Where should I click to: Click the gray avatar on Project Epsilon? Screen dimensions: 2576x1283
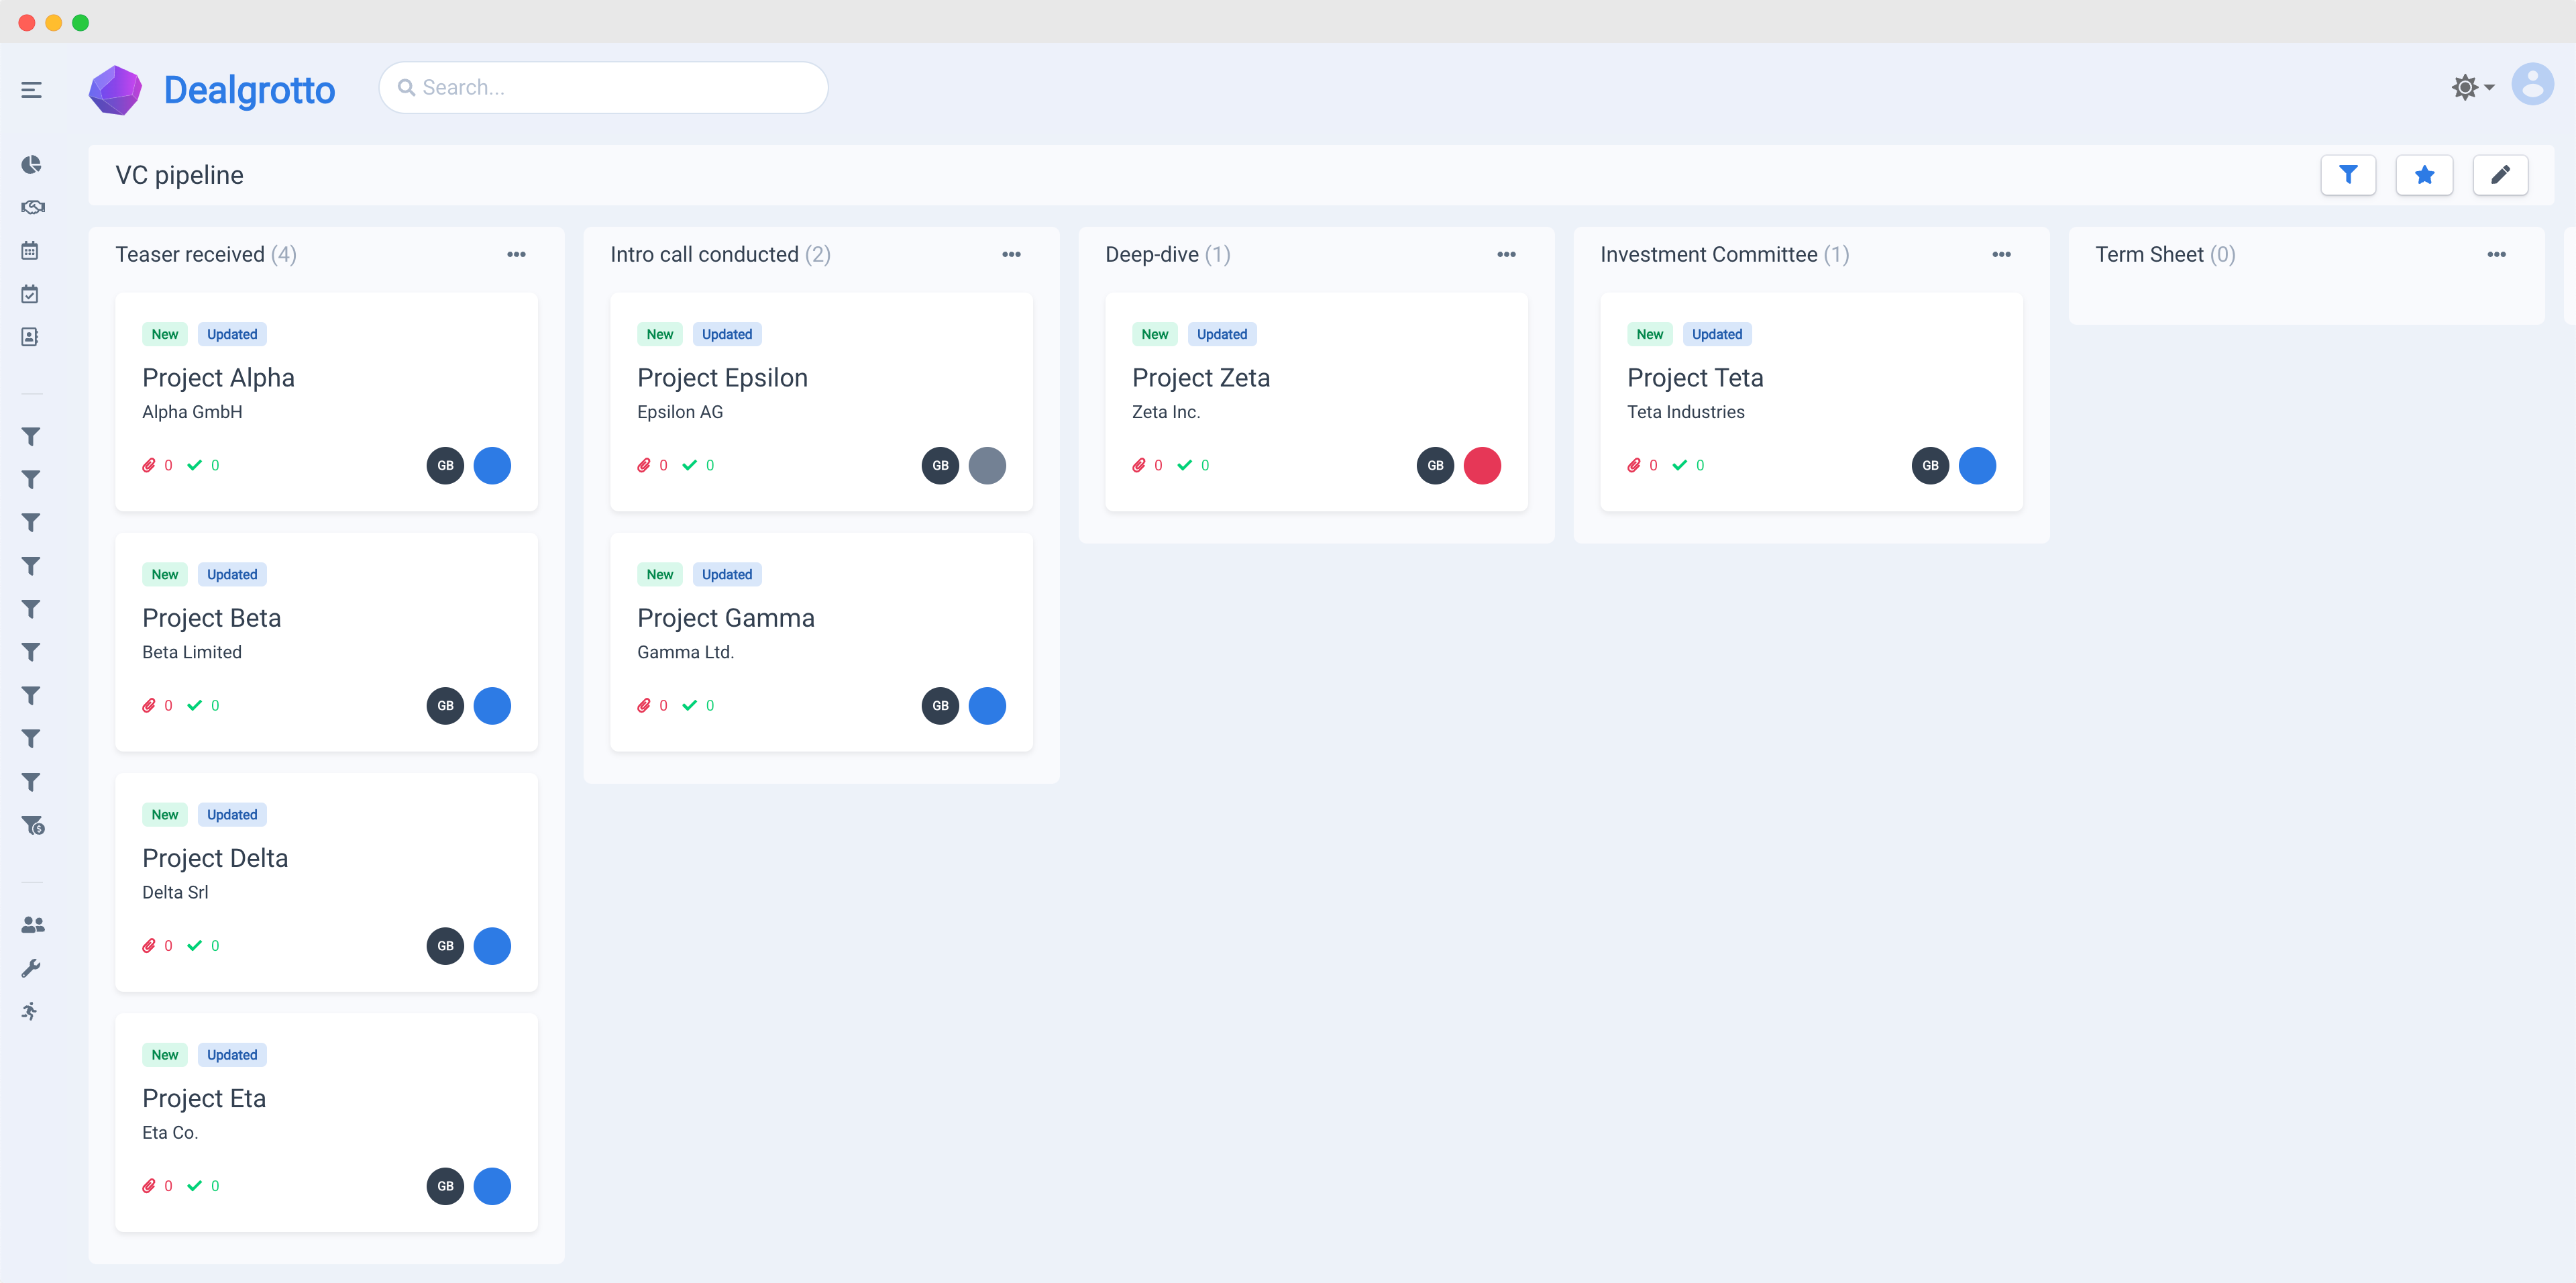987,465
